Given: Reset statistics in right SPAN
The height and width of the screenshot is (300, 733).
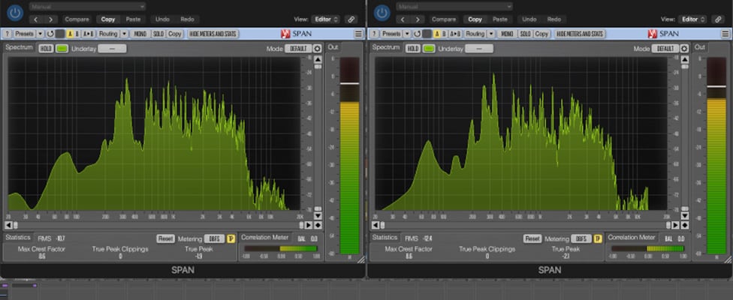Looking at the screenshot, I should click(x=532, y=238).
